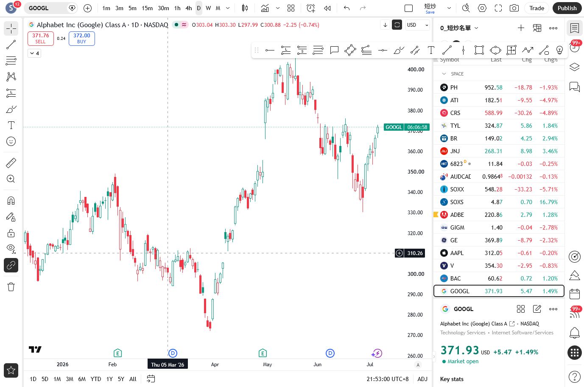
Task: Select the SOXS row in watchlist
Action: [x=499, y=202]
